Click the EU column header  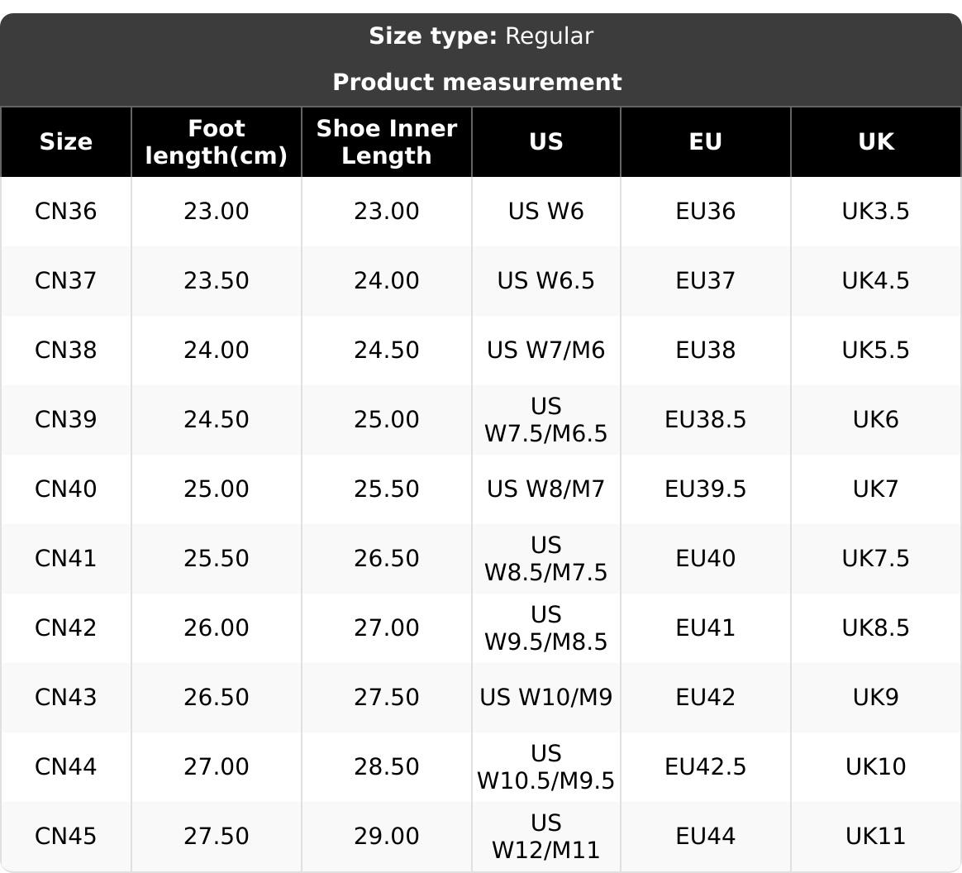click(x=706, y=142)
